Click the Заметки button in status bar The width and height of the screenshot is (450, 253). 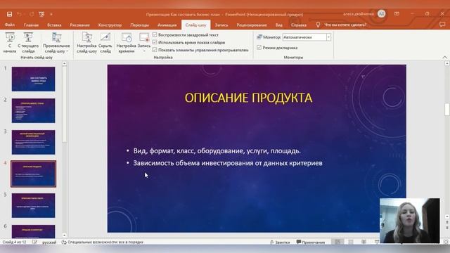(x=280, y=242)
